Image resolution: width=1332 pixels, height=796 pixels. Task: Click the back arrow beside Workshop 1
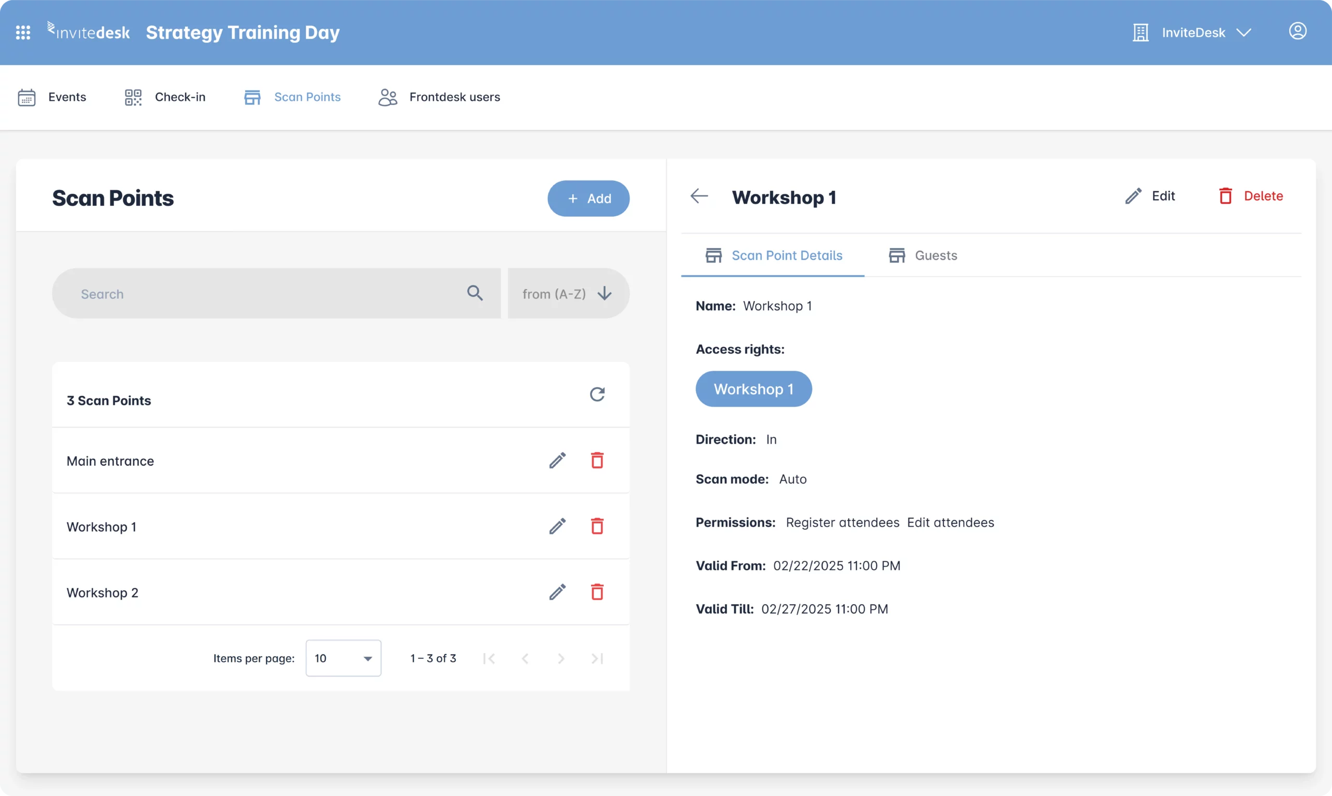tap(699, 197)
